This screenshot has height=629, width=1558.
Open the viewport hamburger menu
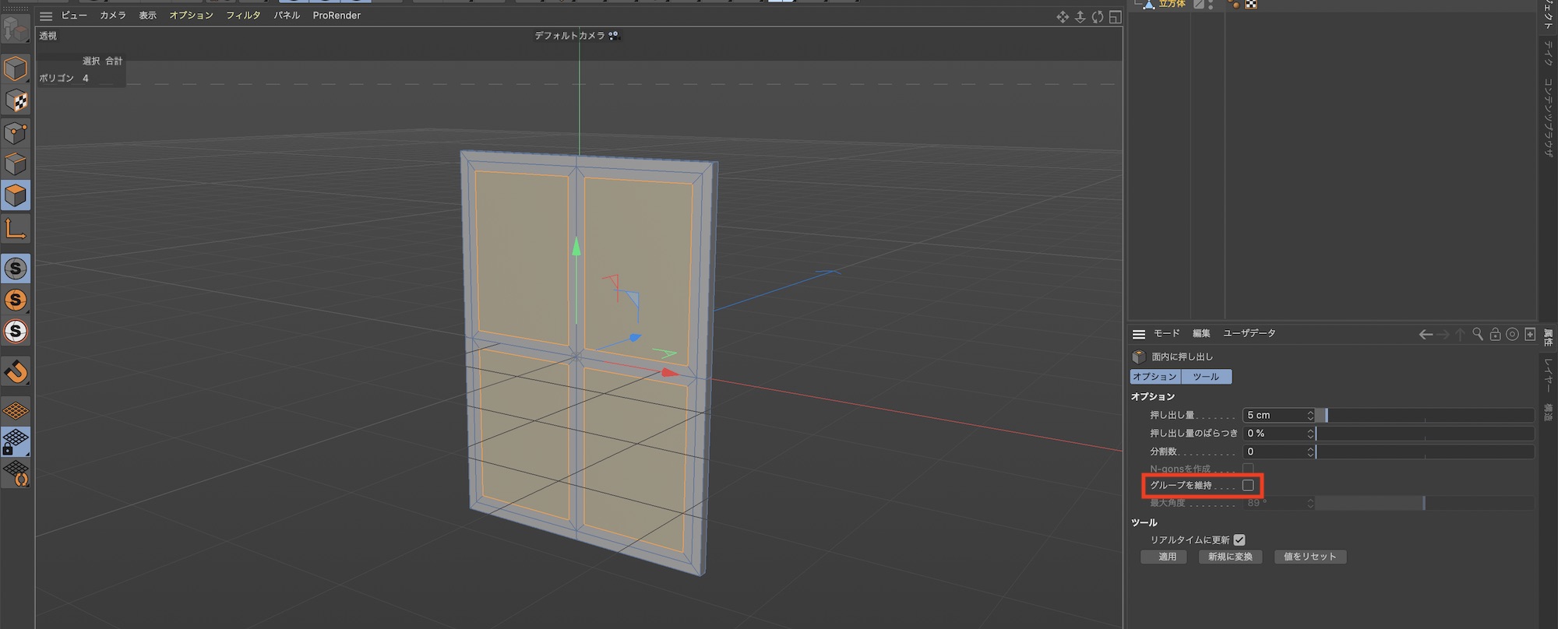coord(46,16)
